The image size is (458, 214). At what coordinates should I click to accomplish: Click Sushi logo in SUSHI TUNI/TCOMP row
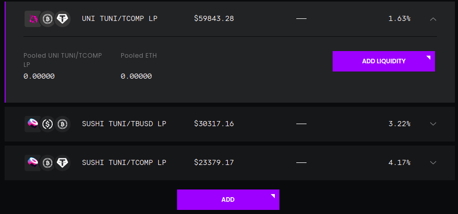[33, 162]
